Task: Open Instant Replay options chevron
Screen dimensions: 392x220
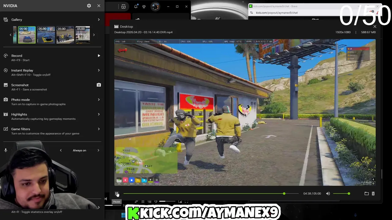Action: [99, 70]
